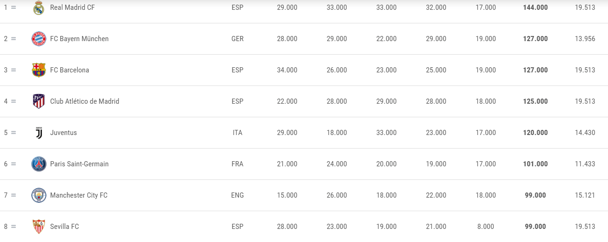Click Juventus total points 120.000

(535, 133)
